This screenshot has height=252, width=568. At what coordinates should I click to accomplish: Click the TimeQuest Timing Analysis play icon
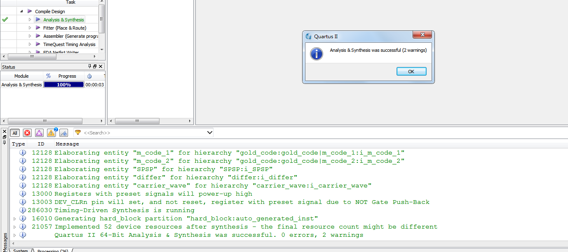coord(38,44)
